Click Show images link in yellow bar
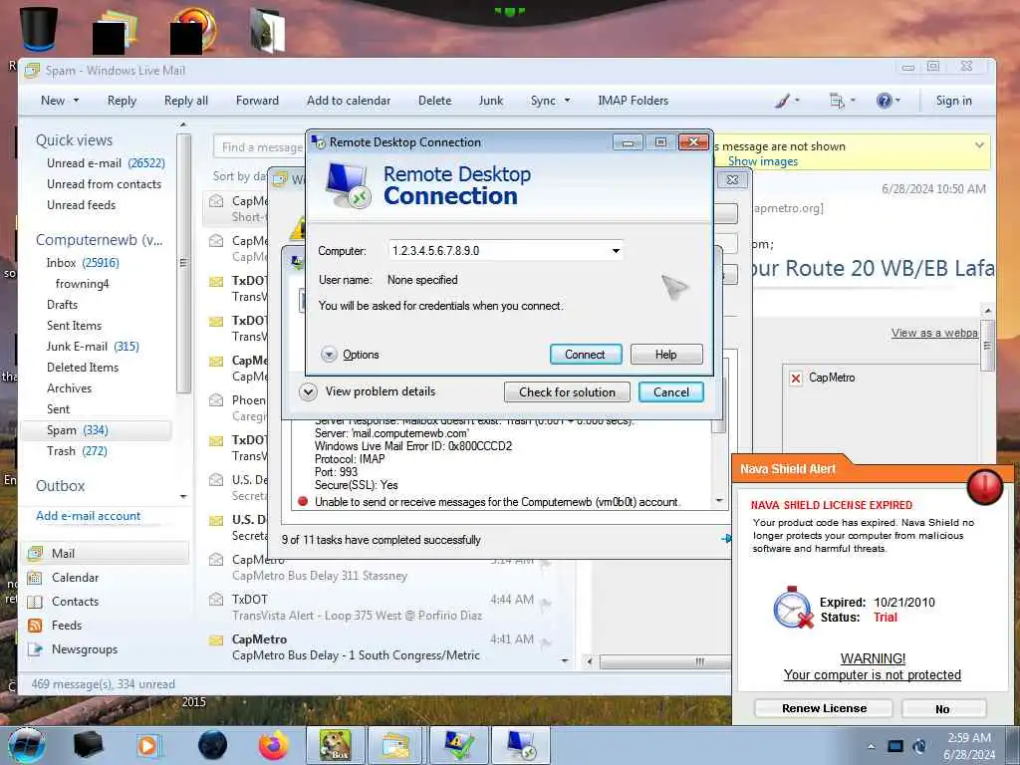 click(x=762, y=161)
